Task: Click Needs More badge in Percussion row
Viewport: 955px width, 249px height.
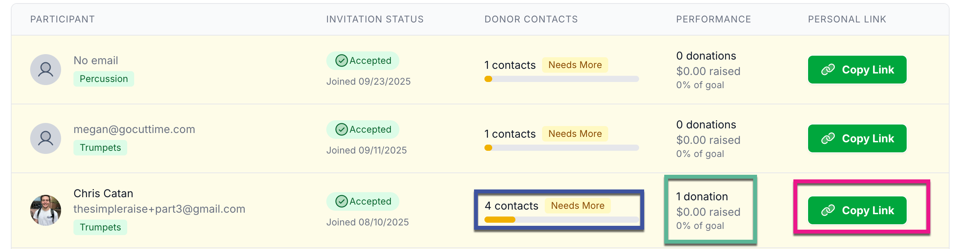Action: click(x=575, y=65)
